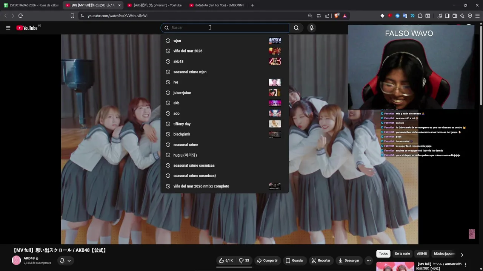Screen dimensions: 483x271
Task: Open the music note playlist icon
Action: tap(440, 16)
